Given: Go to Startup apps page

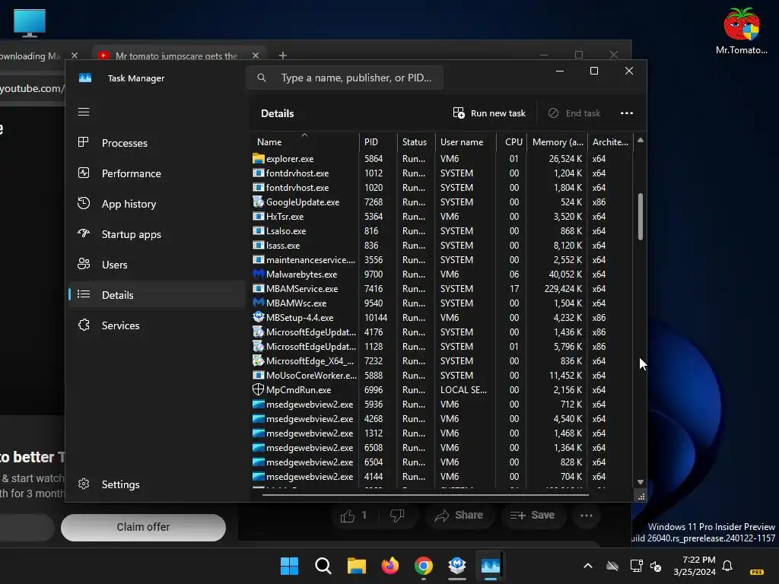Looking at the screenshot, I should 157,234.
